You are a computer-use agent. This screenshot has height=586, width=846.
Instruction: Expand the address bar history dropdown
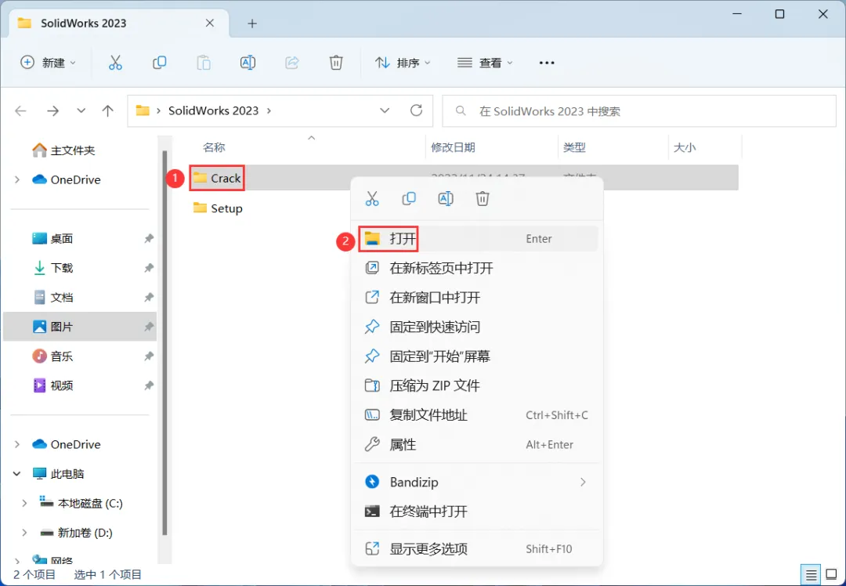point(385,110)
